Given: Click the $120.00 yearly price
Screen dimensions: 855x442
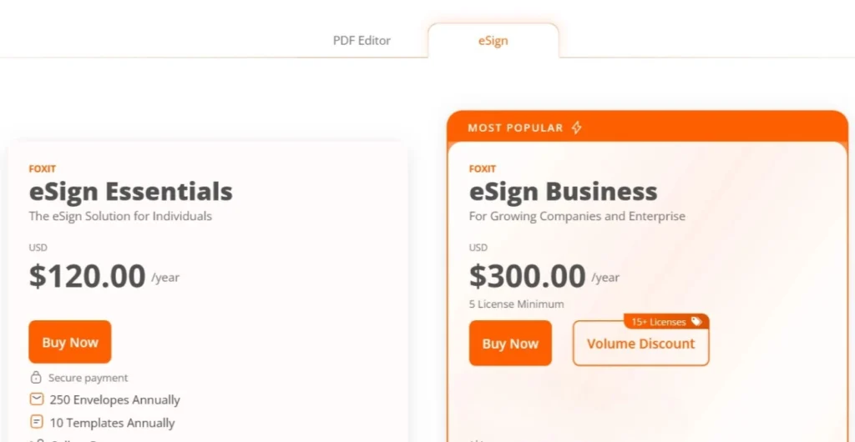Looking at the screenshot, I should click(88, 276).
